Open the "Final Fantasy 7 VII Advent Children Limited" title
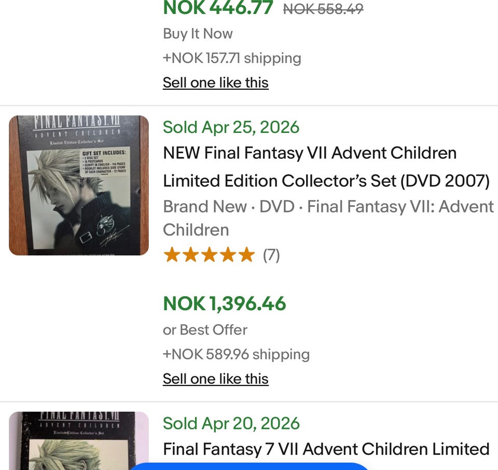The image size is (498, 470). click(x=326, y=449)
